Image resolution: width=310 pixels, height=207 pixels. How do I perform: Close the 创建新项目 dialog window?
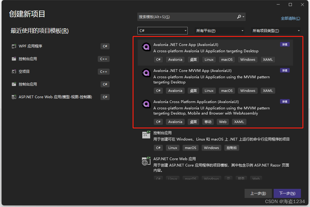click(x=302, y=5)
